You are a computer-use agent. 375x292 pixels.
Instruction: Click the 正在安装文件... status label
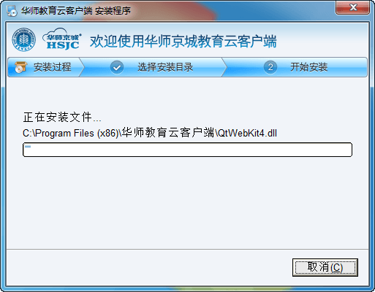point(62,118)
